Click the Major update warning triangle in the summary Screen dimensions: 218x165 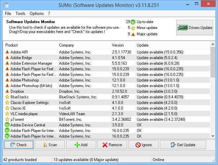pyautogui.click(x=133, y=34)
